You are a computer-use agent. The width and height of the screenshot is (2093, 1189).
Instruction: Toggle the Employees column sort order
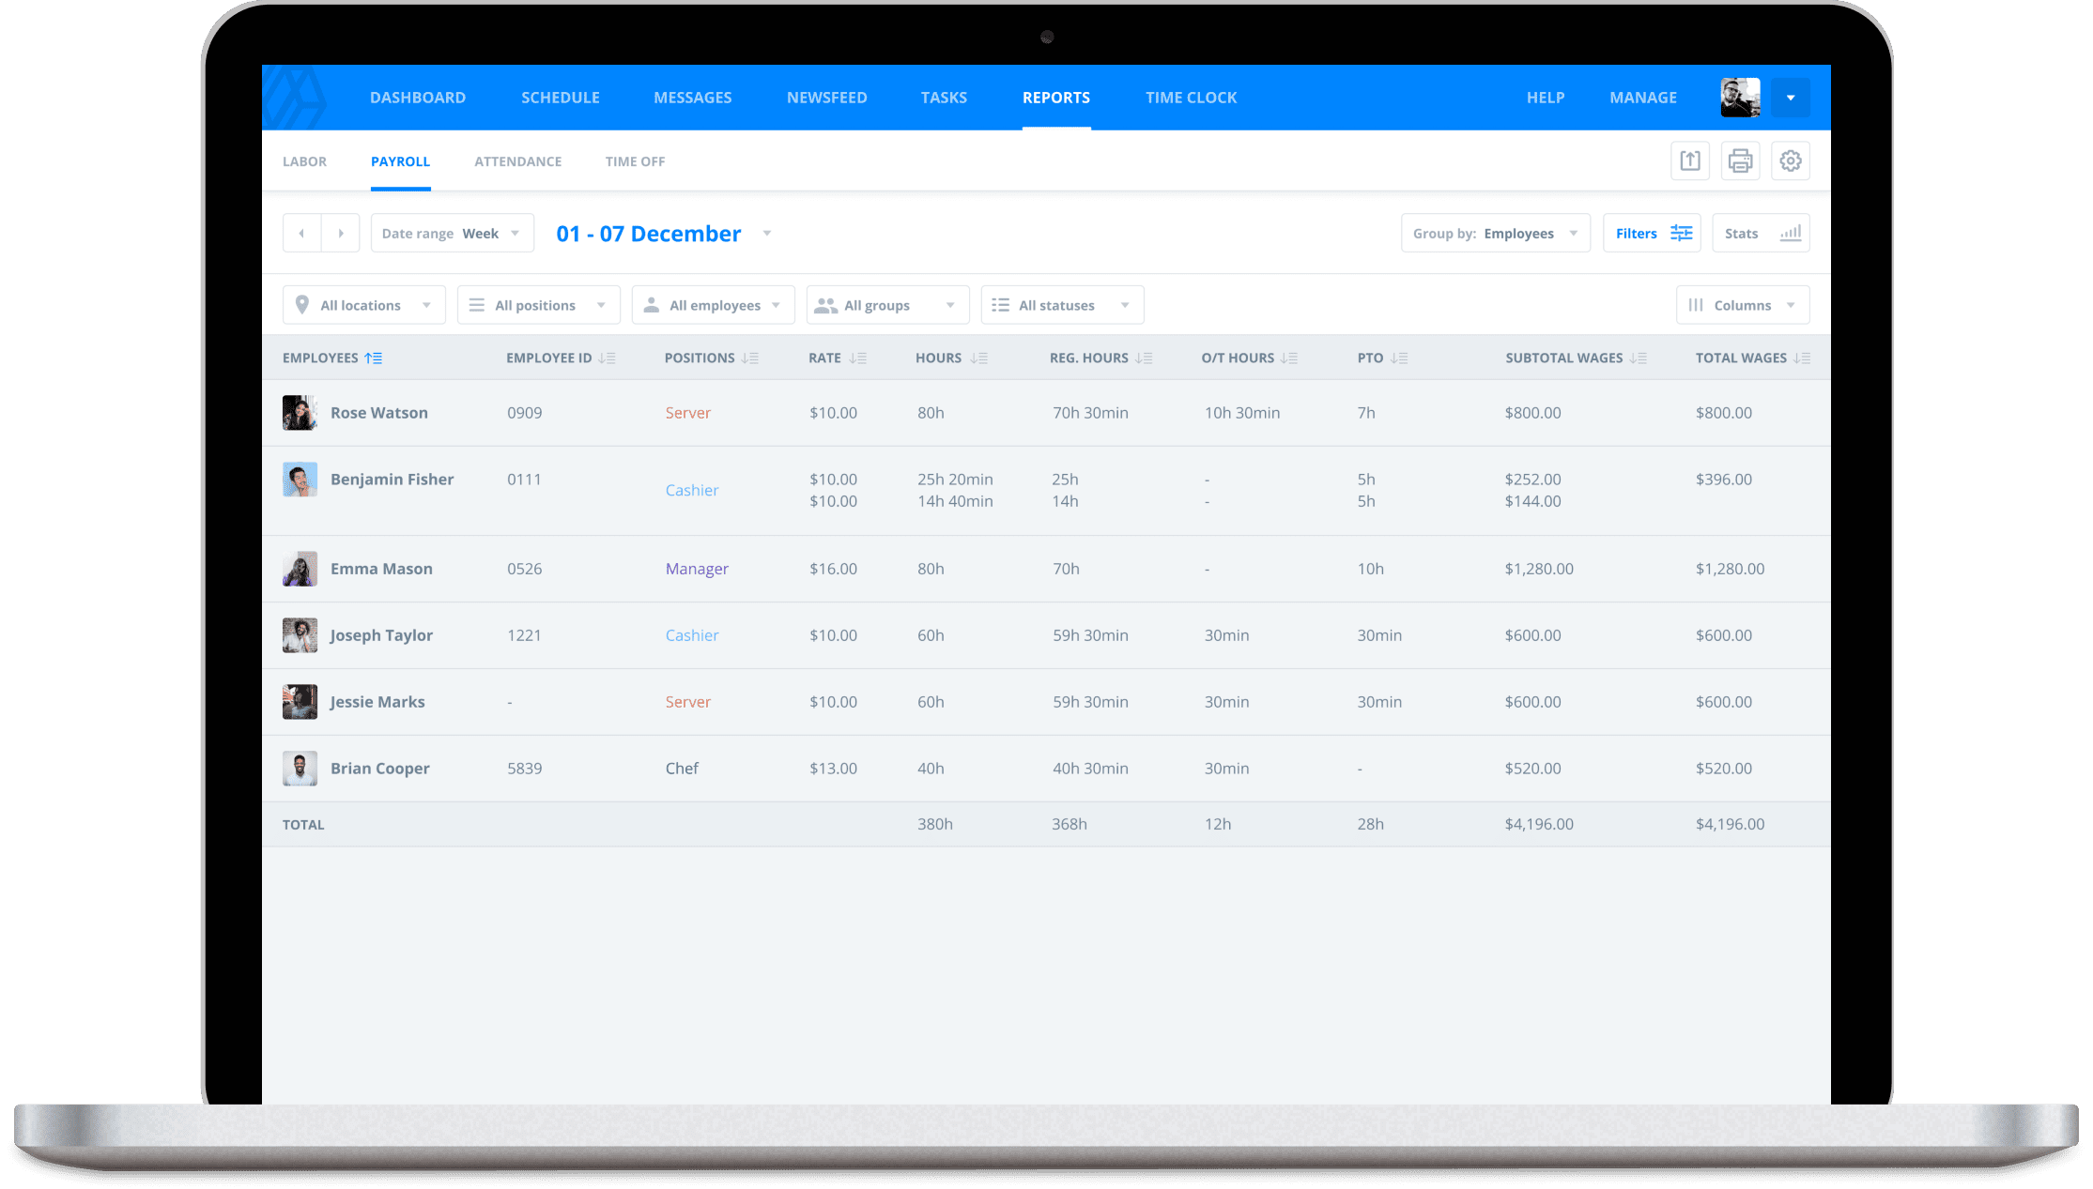376,358
